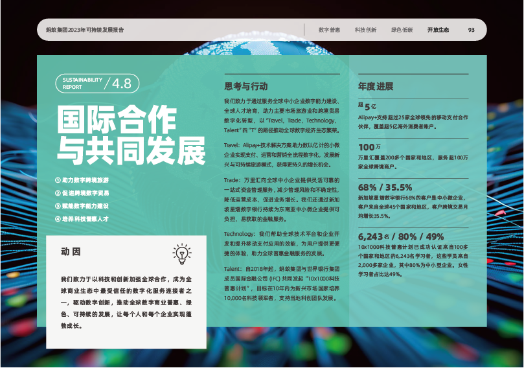Select the 绿色低碳 header tab
This screenshot has width=524, height=368.
[402, 30]
